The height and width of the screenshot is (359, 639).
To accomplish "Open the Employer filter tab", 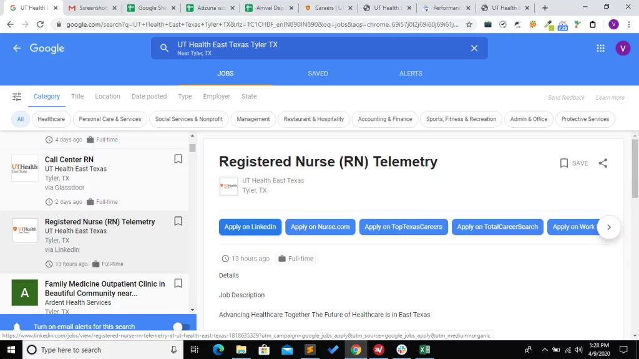I will (217, 97).
